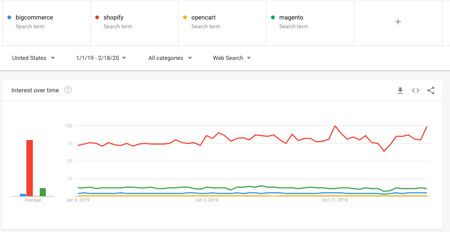The image size is (450, 232).
Task: Click the green magento legend dot
Action: [273, 17]
